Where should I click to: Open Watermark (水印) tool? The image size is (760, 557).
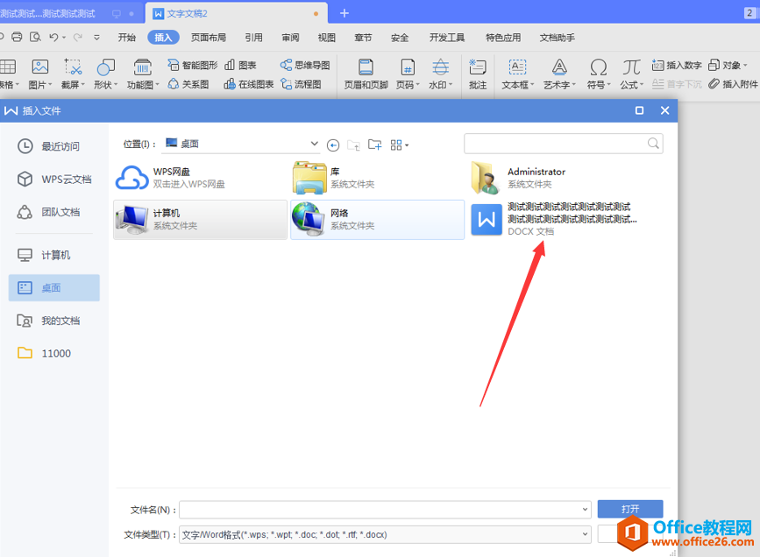(441, 74)
